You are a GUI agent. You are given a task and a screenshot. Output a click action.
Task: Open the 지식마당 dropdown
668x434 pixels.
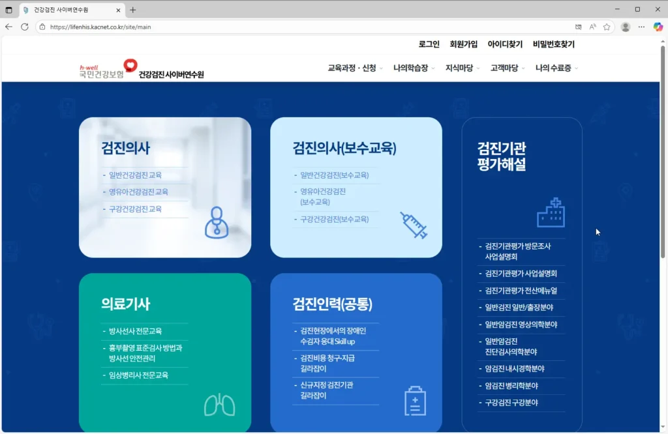tap(459, 68)
